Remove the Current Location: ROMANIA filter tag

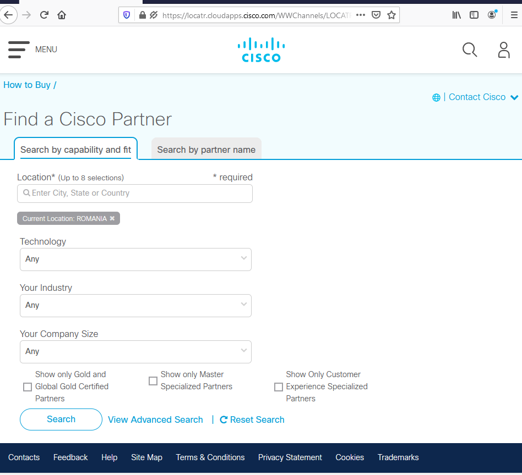112,218
